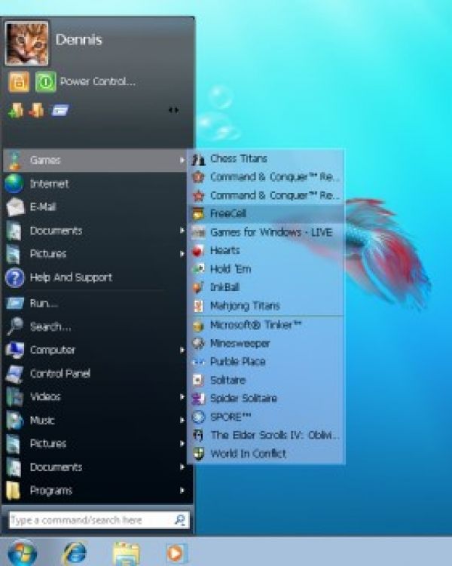Open Control Panel from the menu
The height and width of the screenshot is (566, 452).
tap(95, 374)
